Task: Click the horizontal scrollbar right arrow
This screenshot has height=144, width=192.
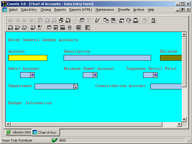Action: (x=179, y=124)
